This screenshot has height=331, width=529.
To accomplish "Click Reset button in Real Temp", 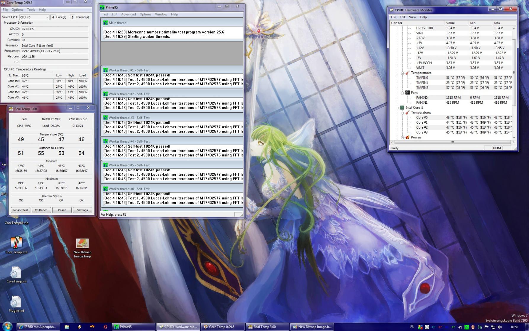I will [62, 210].
